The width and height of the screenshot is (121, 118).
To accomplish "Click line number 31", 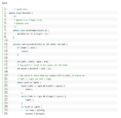I will tap(6, 113).
